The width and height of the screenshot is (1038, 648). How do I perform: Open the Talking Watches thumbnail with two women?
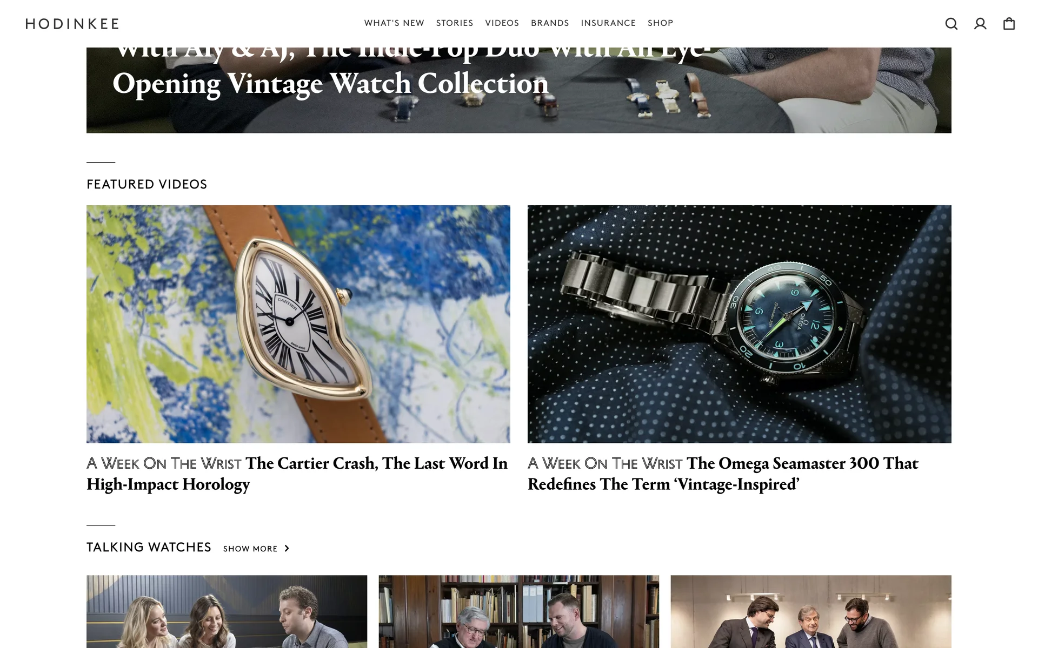coord(227,611)
